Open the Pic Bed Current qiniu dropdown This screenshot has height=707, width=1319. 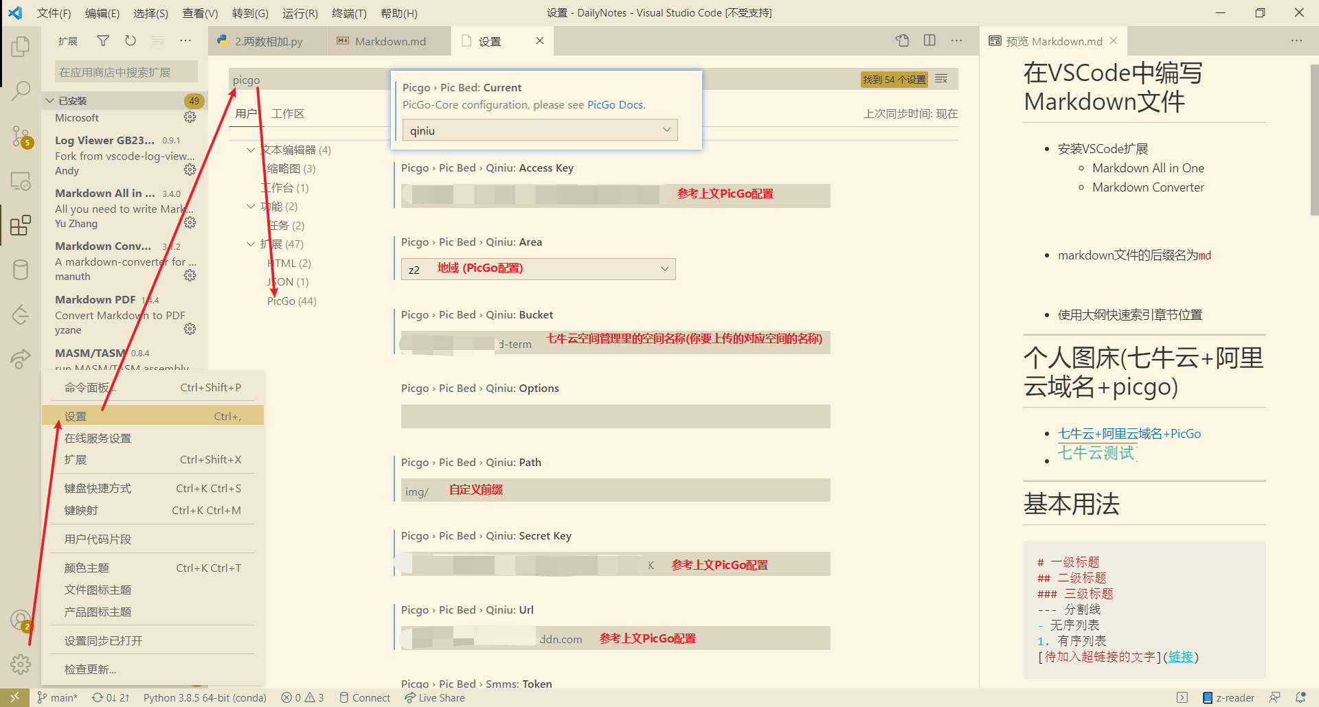(x=540, y=130)
